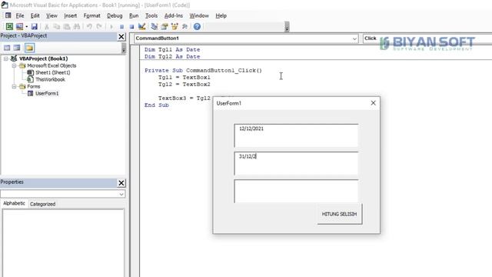The width and height of the screenshot is (492, 277).
Task: Click the Paste toolbar icon
Action: (67, 27)
